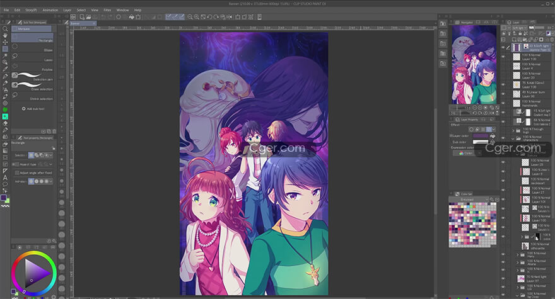Viewport: 555px width, 299px height.
Task: Click the zoom in icon in toolbar
Action: (196, 17)
